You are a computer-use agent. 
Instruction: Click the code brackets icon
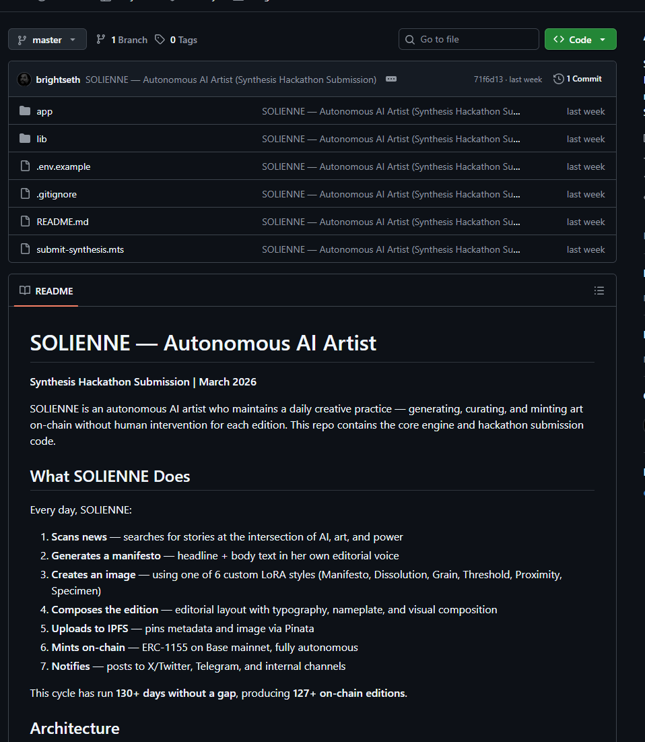(x=558, y=39)
